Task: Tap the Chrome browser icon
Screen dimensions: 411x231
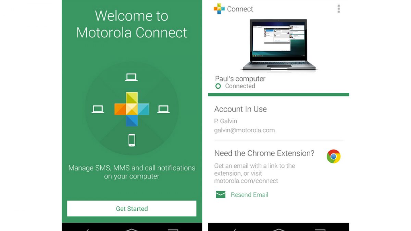Action: (x=333, y=156)
